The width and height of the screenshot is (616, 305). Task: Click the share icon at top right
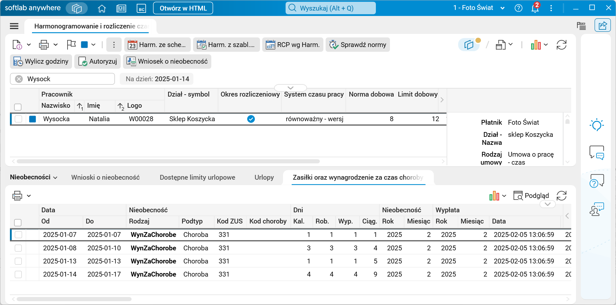[603, 25]
